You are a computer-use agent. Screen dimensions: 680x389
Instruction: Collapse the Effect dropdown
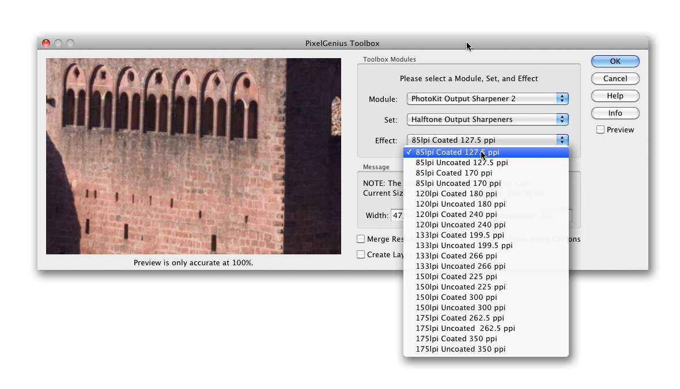click(x=488, y=140)
